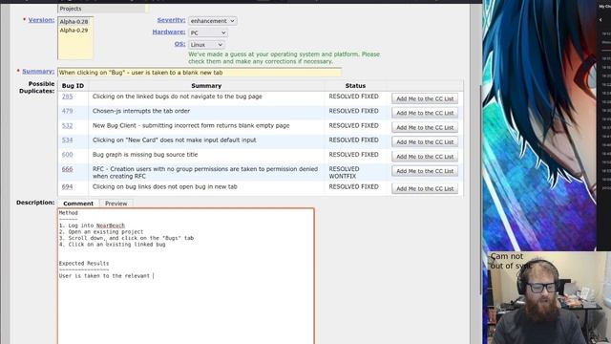Image resolution: width=611 pixels, height=344 pixels.
Task: Click summary 'Clicking on the linked bugs do not navigate'
Action: [x=178, y=97]
